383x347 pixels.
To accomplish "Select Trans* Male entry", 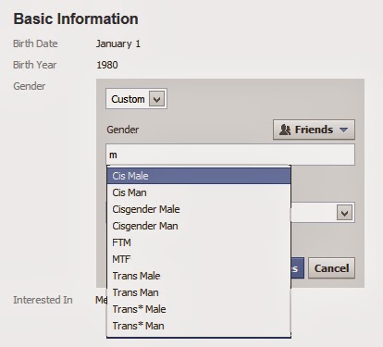I will (x=199, y=309).
